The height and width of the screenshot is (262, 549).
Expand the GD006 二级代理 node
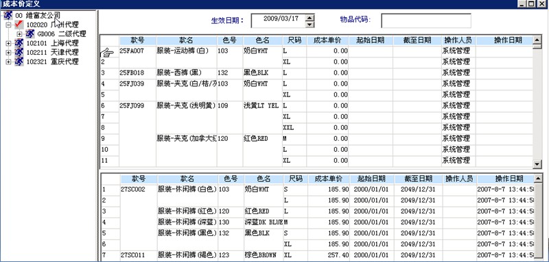click(x=20, y=34)
